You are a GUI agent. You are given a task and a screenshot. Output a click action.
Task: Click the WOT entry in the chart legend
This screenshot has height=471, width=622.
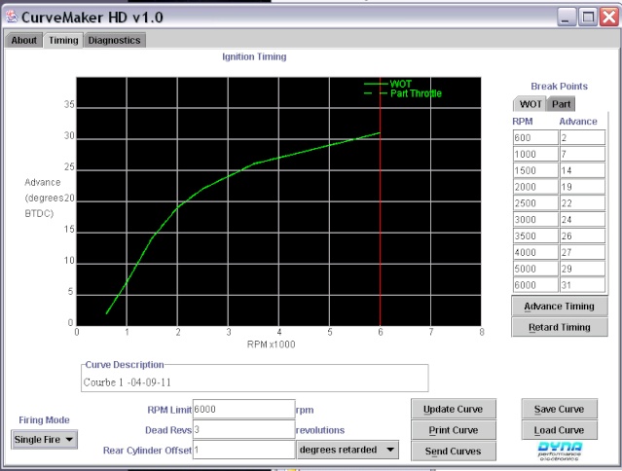click(x=388, y=84)
